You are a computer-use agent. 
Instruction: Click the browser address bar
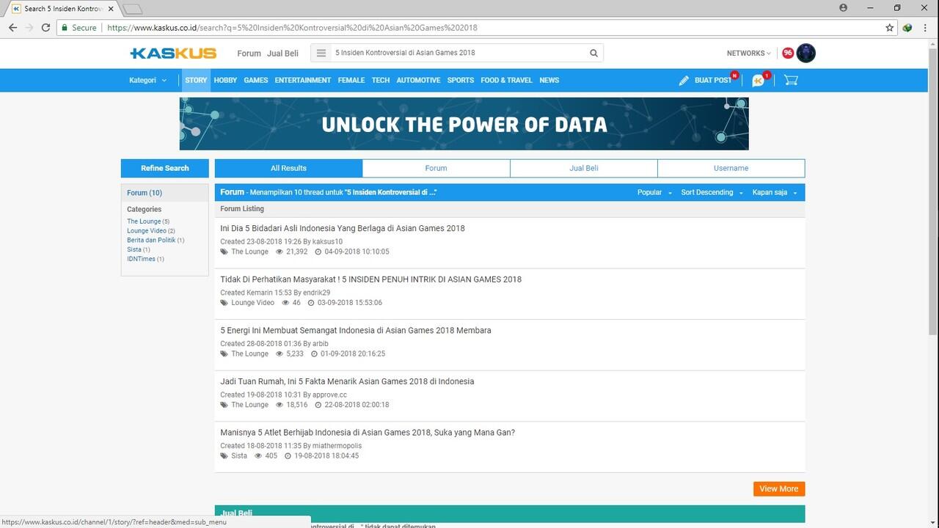(469, 28)
